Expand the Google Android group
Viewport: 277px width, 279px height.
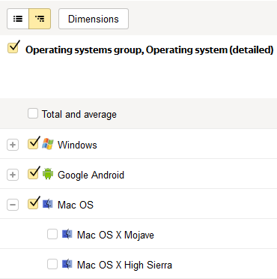click(x=13, y=175)
